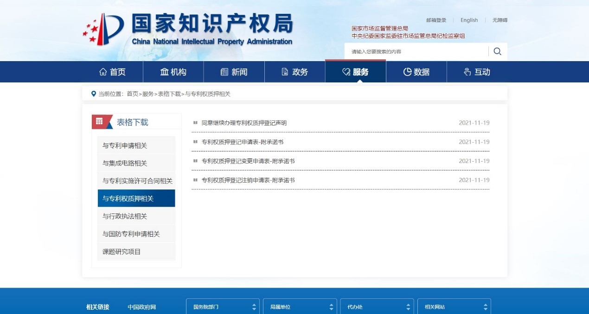Click the search magnifier icon
This screenshot has width=589, height=314.
click(x=498, y=51)
